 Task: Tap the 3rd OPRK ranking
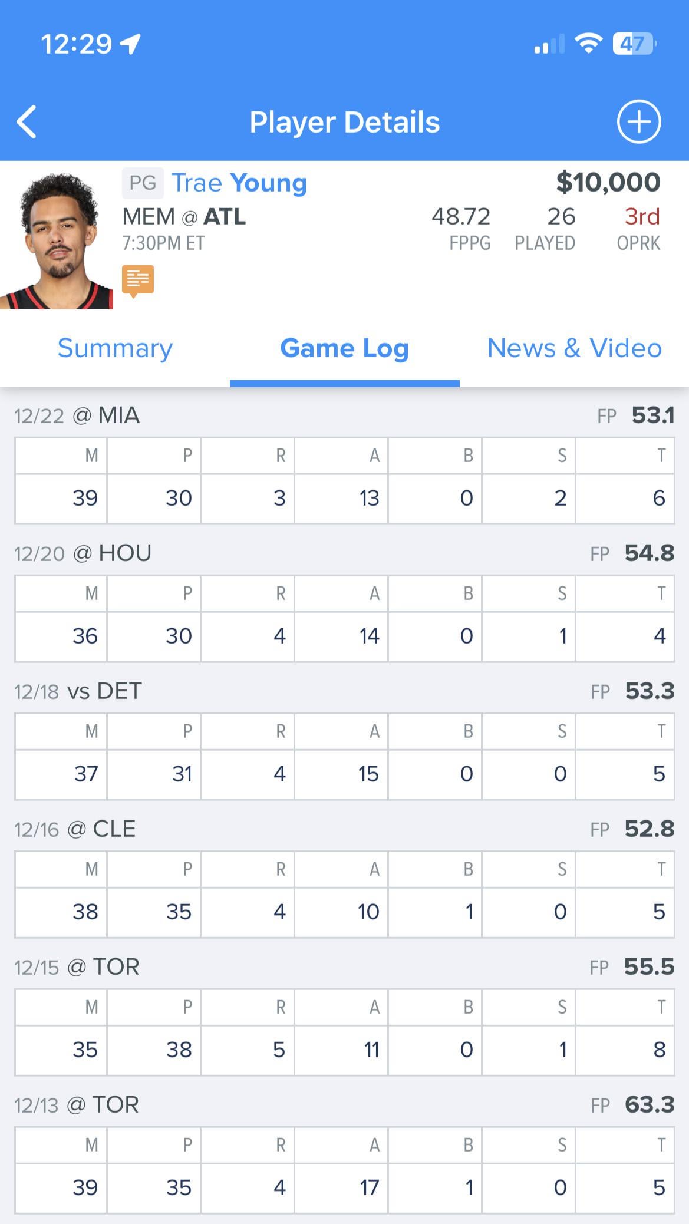[641, 217]
